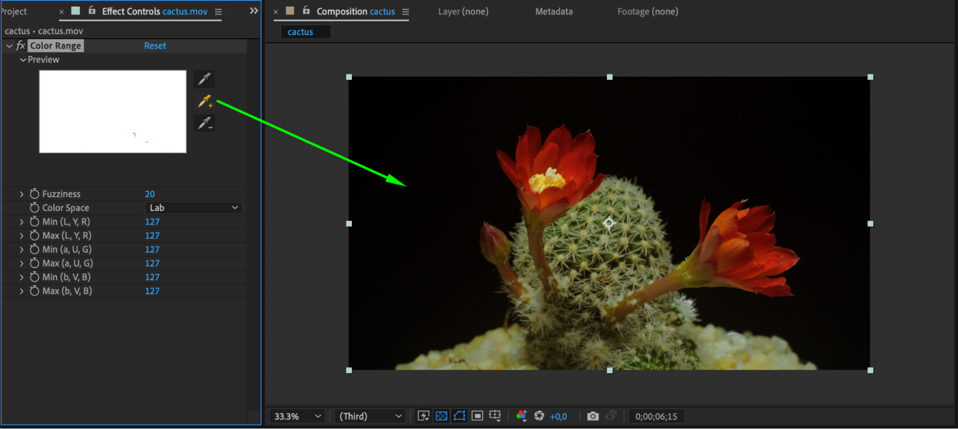
Task: Select the Subtract-from-key eyedropper (minus)
Action: point(205,123)
